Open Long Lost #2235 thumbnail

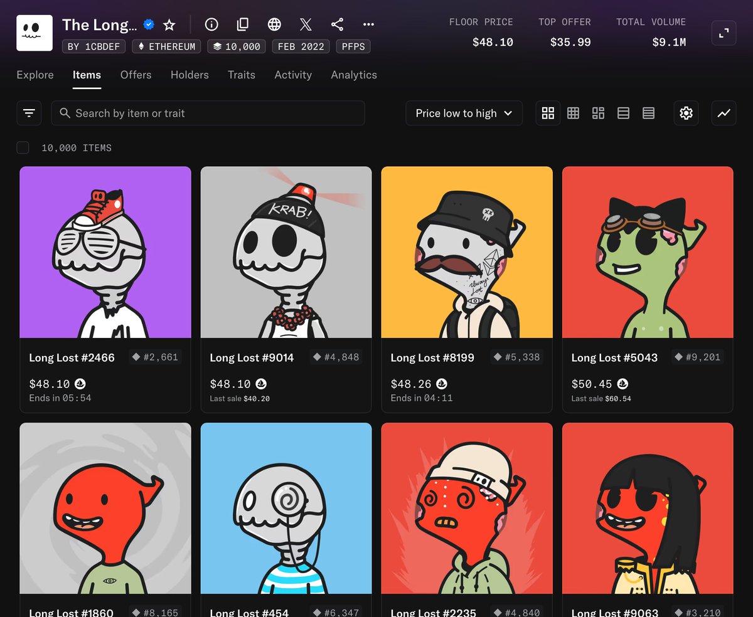(467, 508)
